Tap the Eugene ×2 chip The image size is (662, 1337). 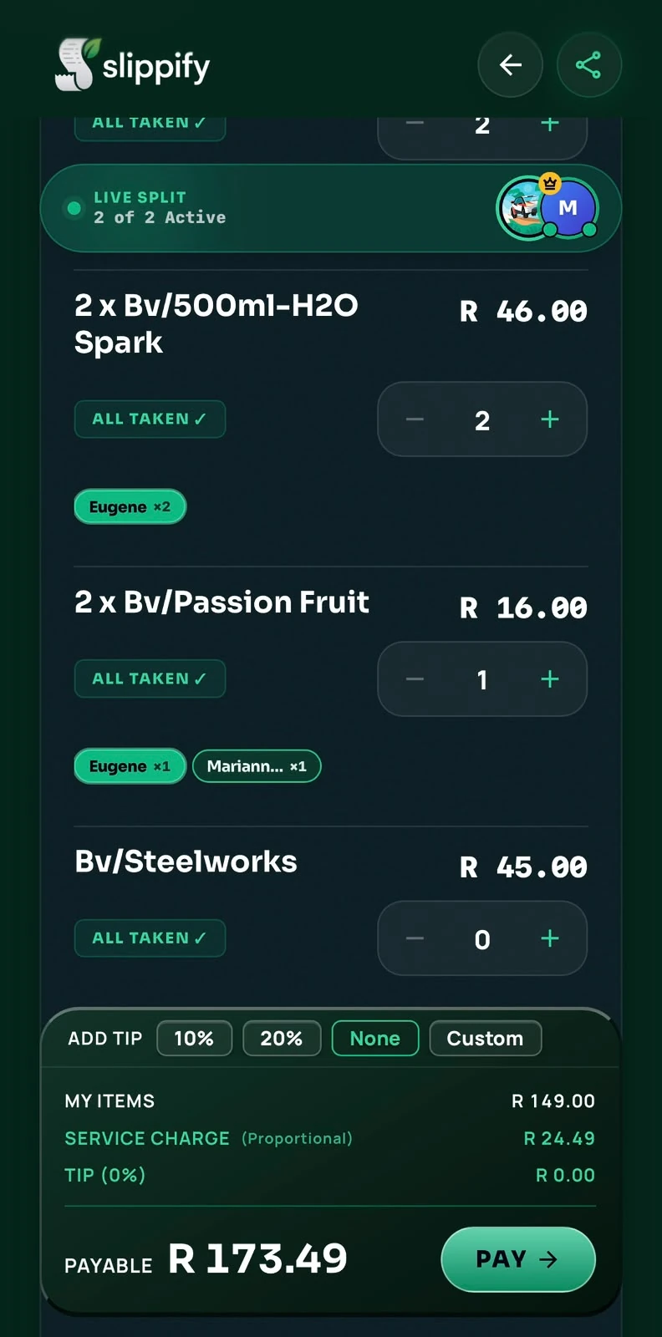click(x=130, y=506)
